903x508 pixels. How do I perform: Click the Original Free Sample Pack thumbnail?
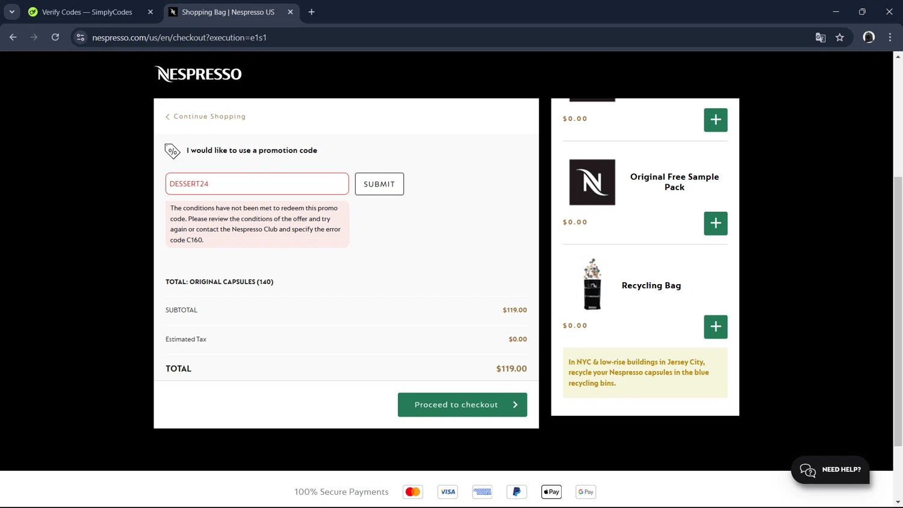click(x=592, y=182)
